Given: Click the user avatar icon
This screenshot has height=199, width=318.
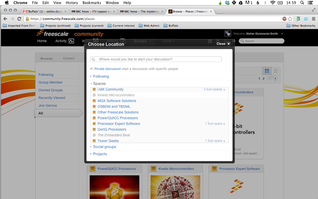Looking at the screenshot, I should pyautogui.click(x=228, y=33).
